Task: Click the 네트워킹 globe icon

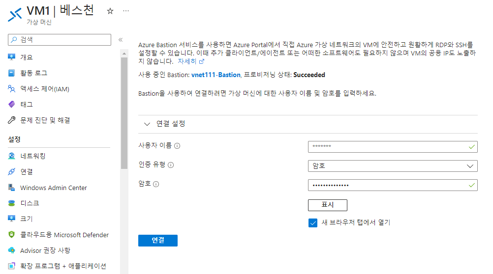Action: (12, 156)
